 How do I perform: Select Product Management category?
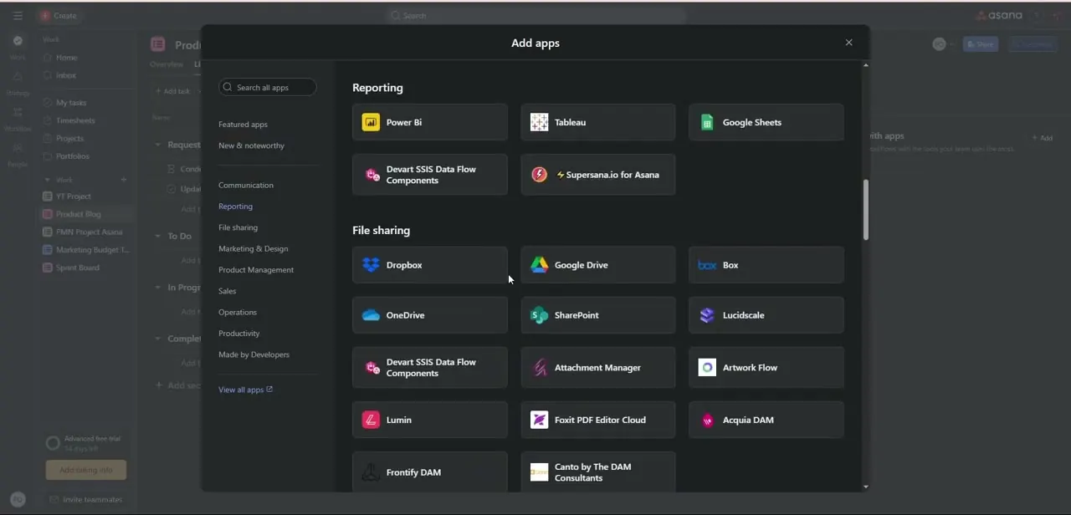pyautogui.click(x=256, y=270)
